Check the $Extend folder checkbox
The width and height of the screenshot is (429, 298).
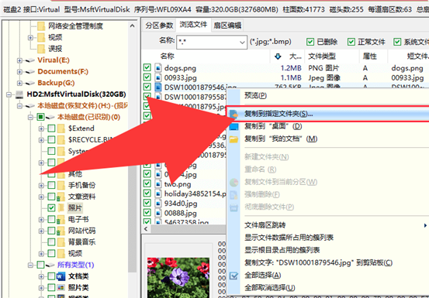51,128
